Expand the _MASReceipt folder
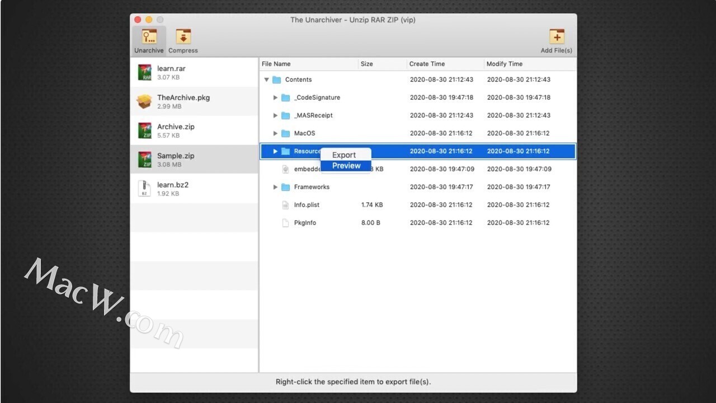The width and height of the screenshot is (716, 403). [275, 115]
